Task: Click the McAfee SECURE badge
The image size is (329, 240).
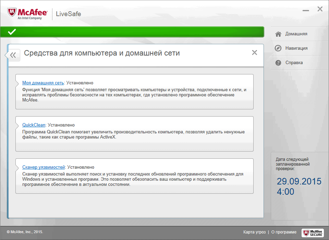Action: 313,232
